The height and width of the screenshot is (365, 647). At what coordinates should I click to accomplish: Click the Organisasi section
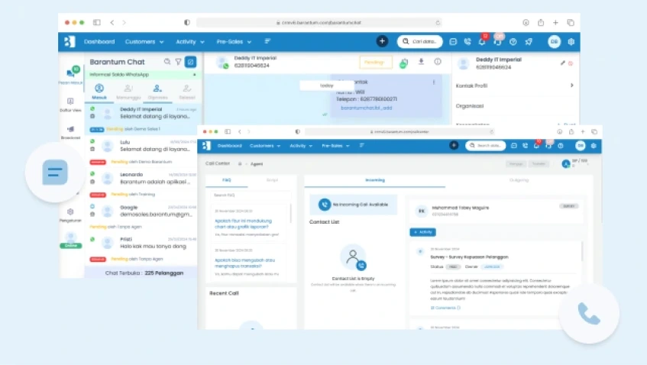(470, 106)
